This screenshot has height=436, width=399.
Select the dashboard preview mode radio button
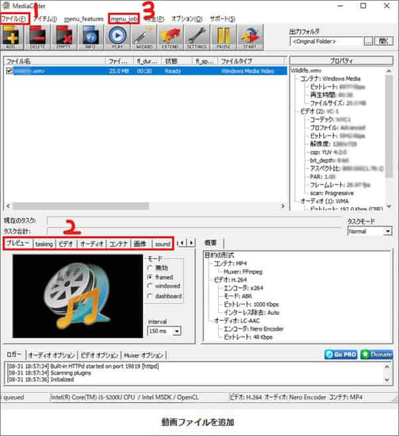[x=150, y=296]
